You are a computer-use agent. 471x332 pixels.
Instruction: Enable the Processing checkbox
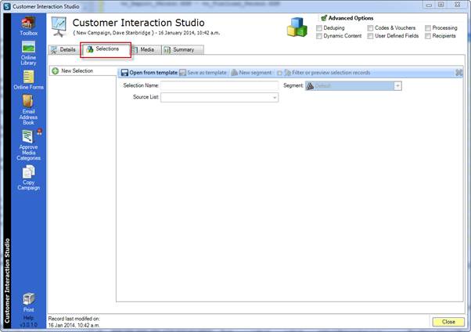428,28
